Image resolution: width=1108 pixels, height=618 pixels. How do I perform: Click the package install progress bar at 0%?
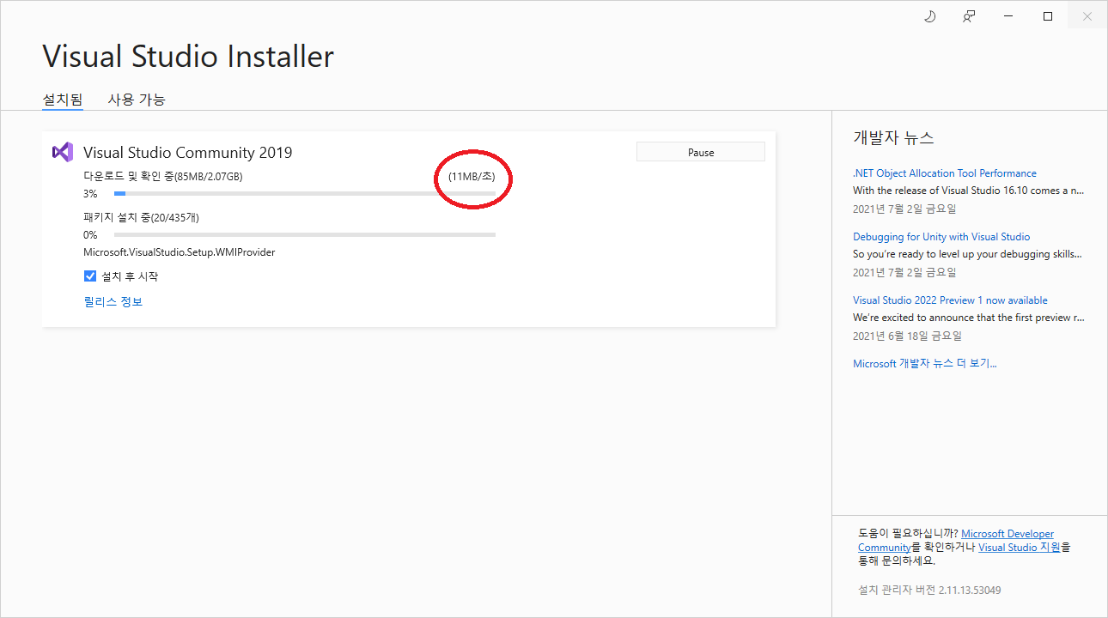[305, 234]
